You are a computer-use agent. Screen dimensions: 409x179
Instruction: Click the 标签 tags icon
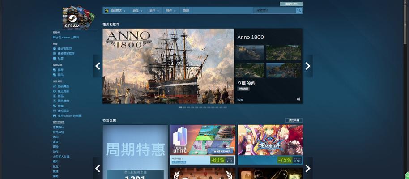pos(55,59)
